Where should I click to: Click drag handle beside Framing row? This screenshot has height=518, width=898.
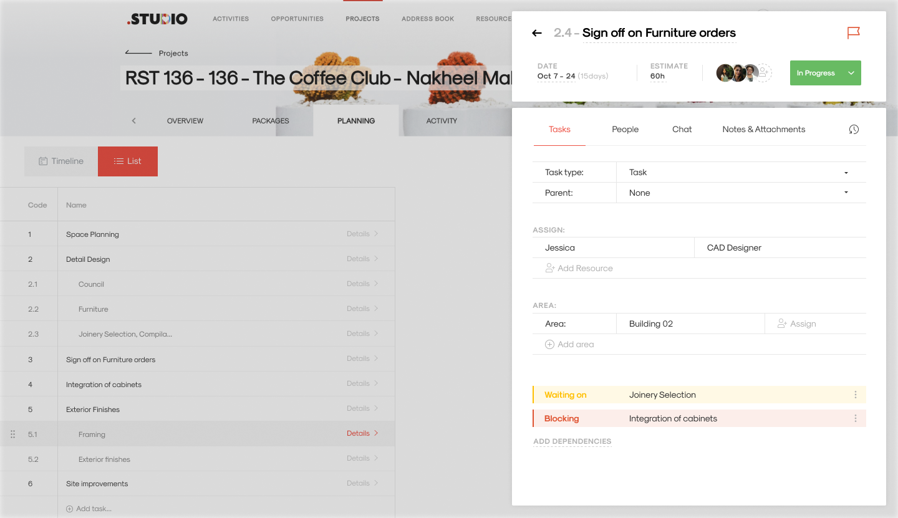coord(12,434)
